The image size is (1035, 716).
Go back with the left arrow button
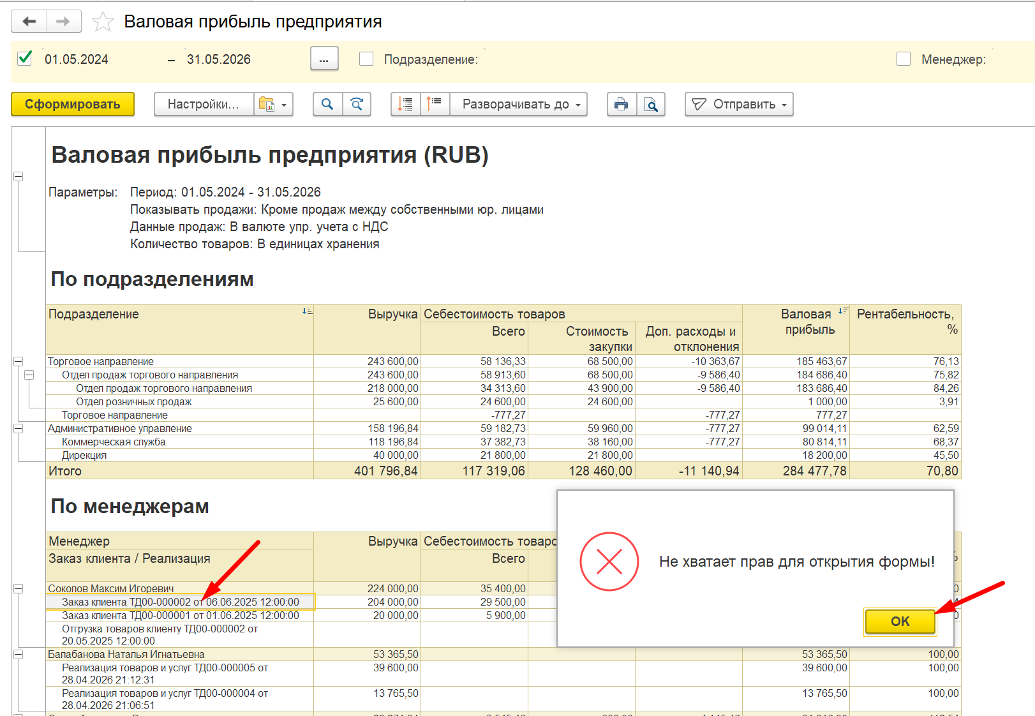(29, 21)
